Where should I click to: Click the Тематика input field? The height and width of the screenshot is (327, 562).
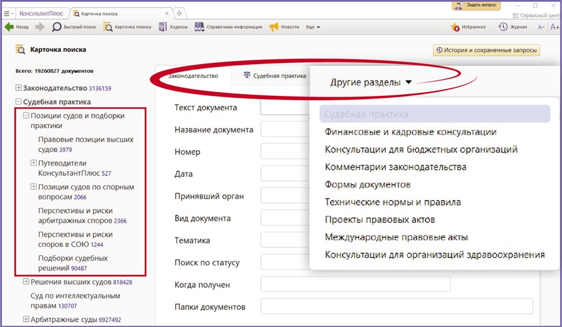(285, 240)
